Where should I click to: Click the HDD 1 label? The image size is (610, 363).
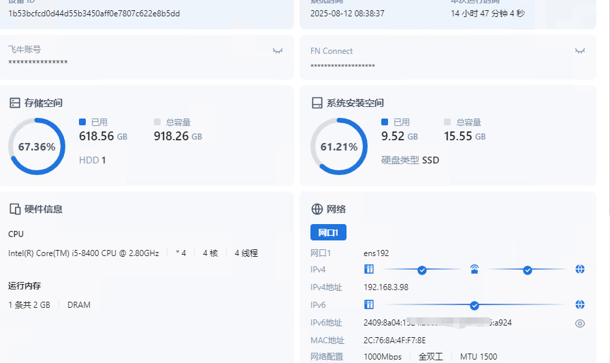92,160
